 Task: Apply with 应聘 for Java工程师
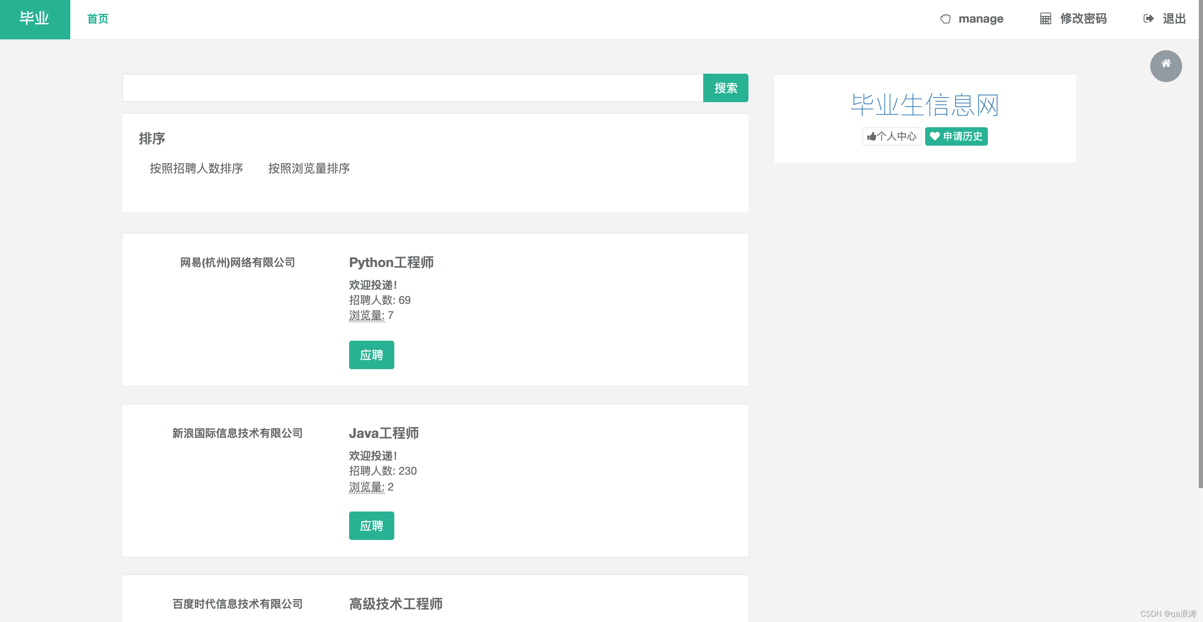tap(371, 525)
